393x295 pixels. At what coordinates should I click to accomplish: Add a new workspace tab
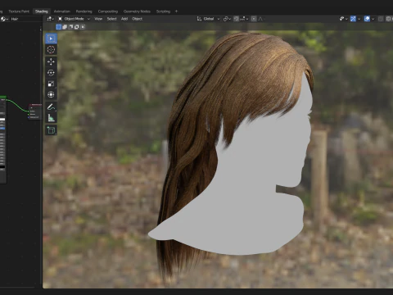pos(176,11)
